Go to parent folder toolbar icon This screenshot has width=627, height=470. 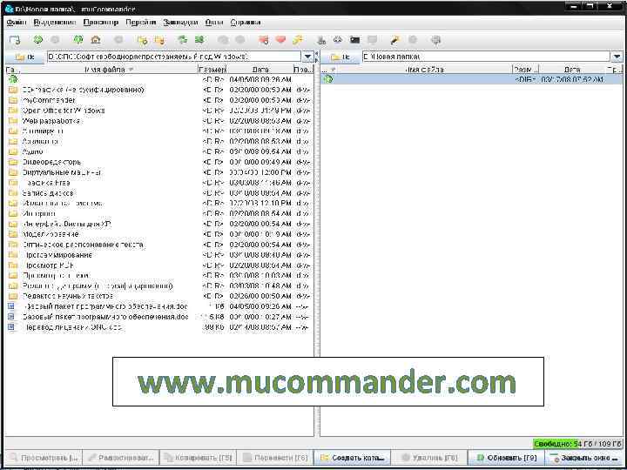click(x=78, y=40)
